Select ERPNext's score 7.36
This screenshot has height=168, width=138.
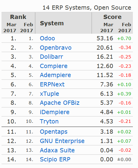[107, 84]
